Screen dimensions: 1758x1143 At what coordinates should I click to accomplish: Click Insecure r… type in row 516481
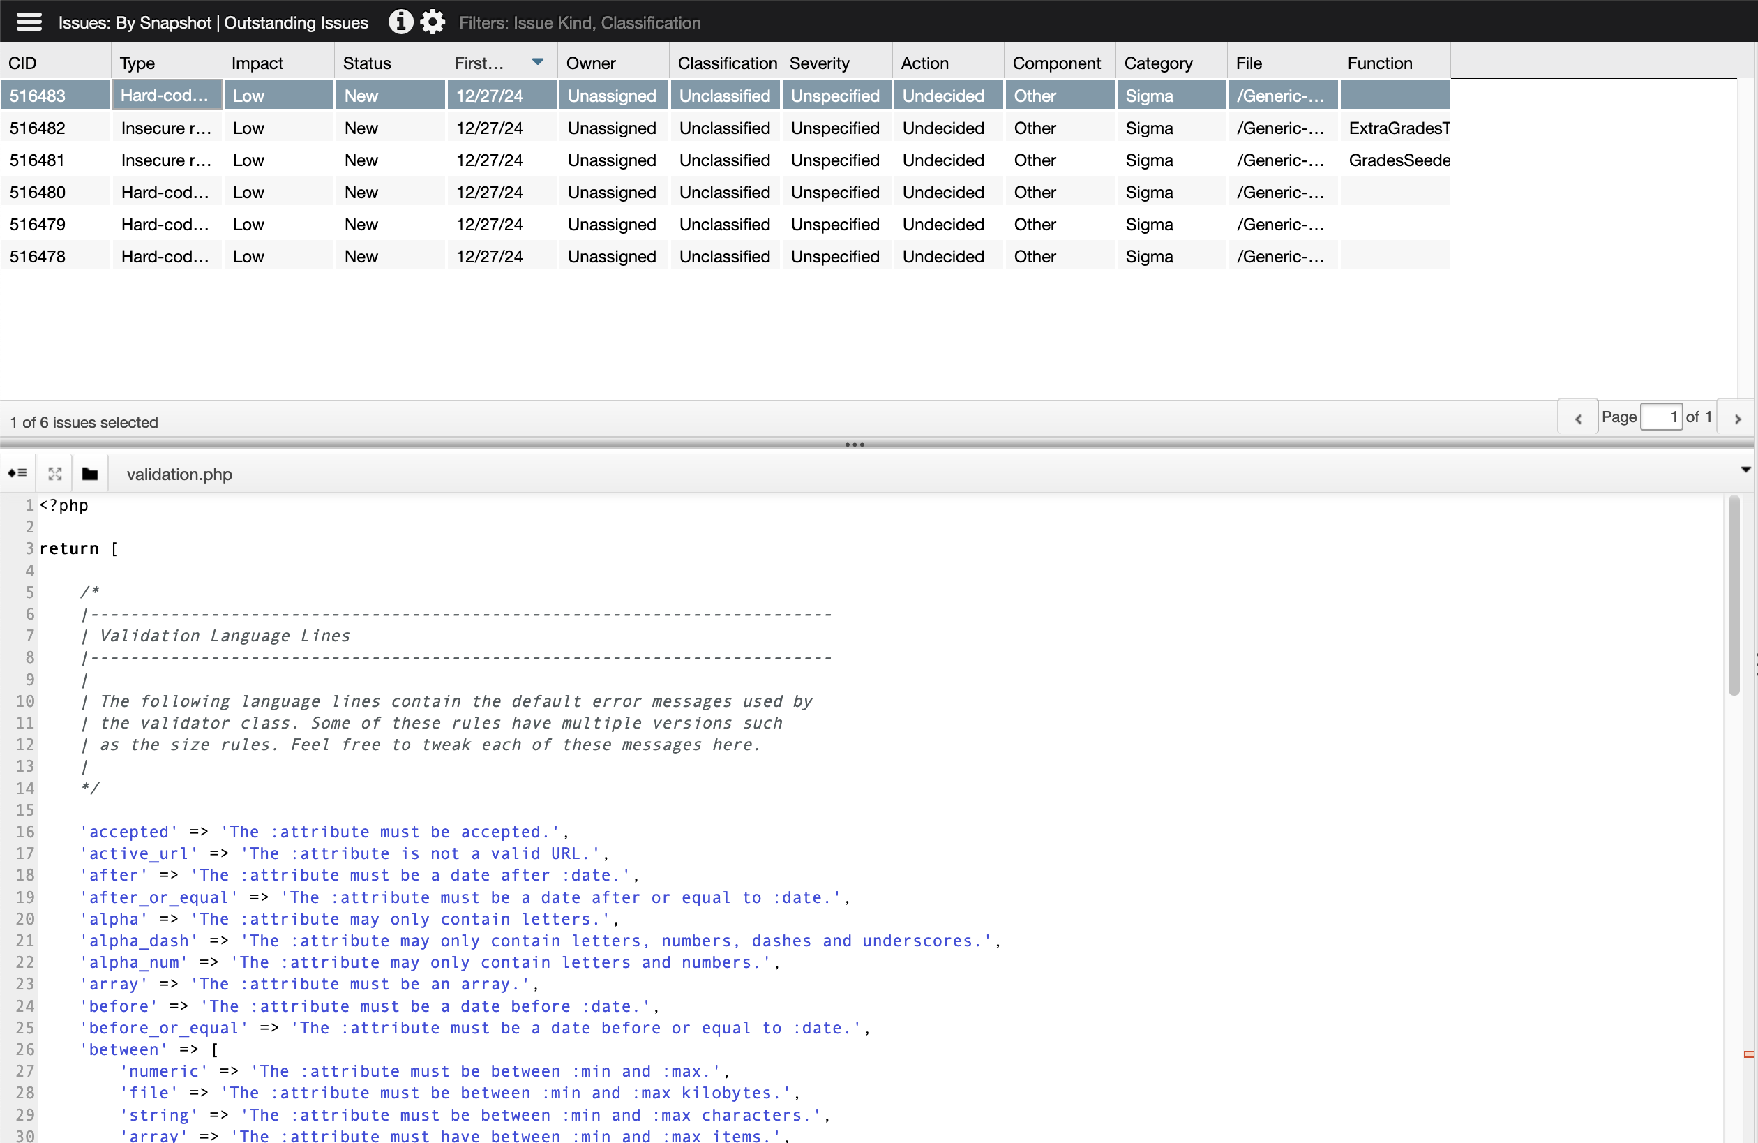(x=167, y=160)
